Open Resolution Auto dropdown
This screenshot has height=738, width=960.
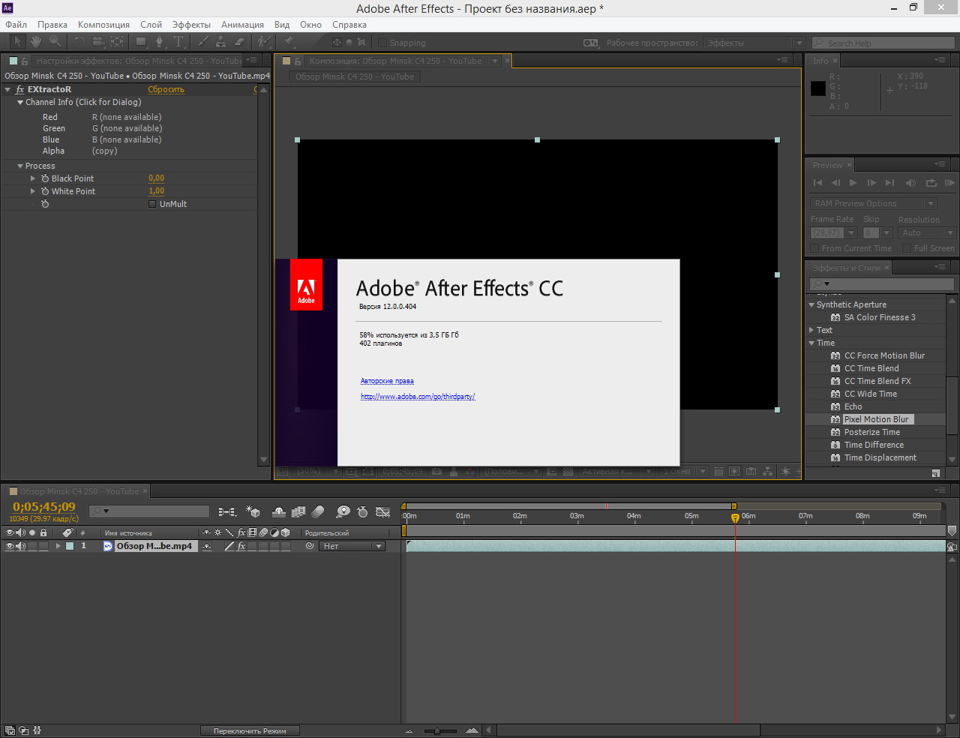pyautogui.click(x=927, y=232)
